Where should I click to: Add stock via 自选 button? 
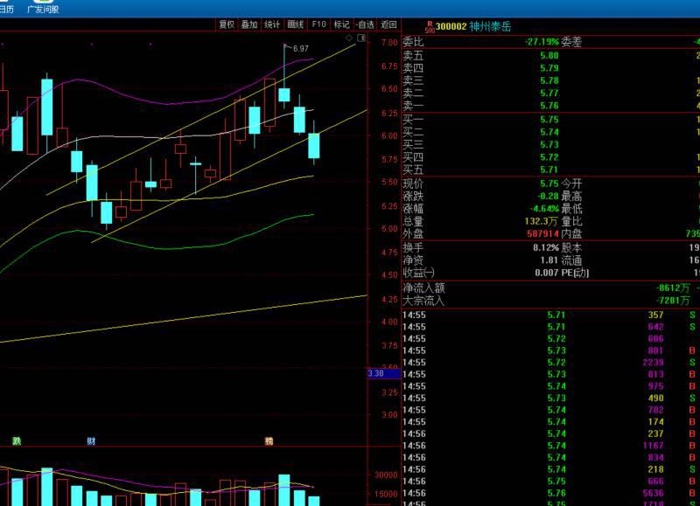click(x=365, y=24)
